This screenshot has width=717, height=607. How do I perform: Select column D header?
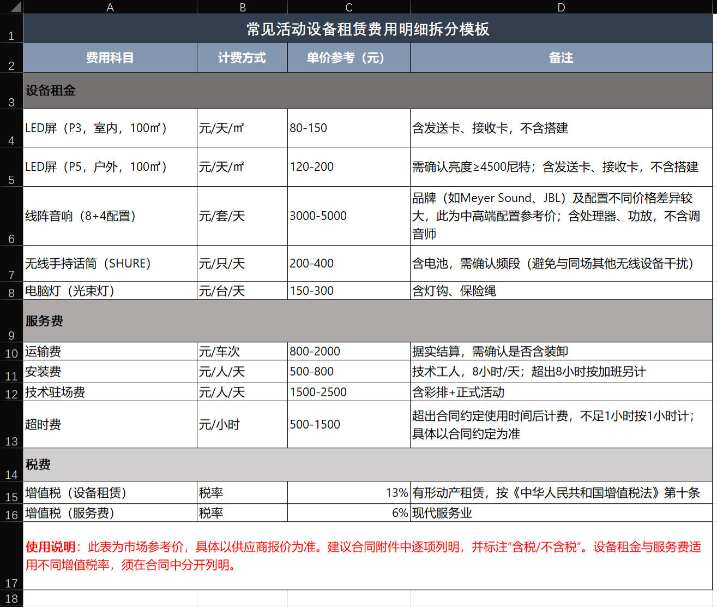pos(561,7)
